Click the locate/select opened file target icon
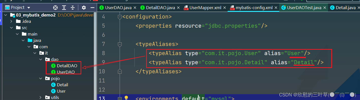The image size is (360, 100). click(x=55, y=8)
